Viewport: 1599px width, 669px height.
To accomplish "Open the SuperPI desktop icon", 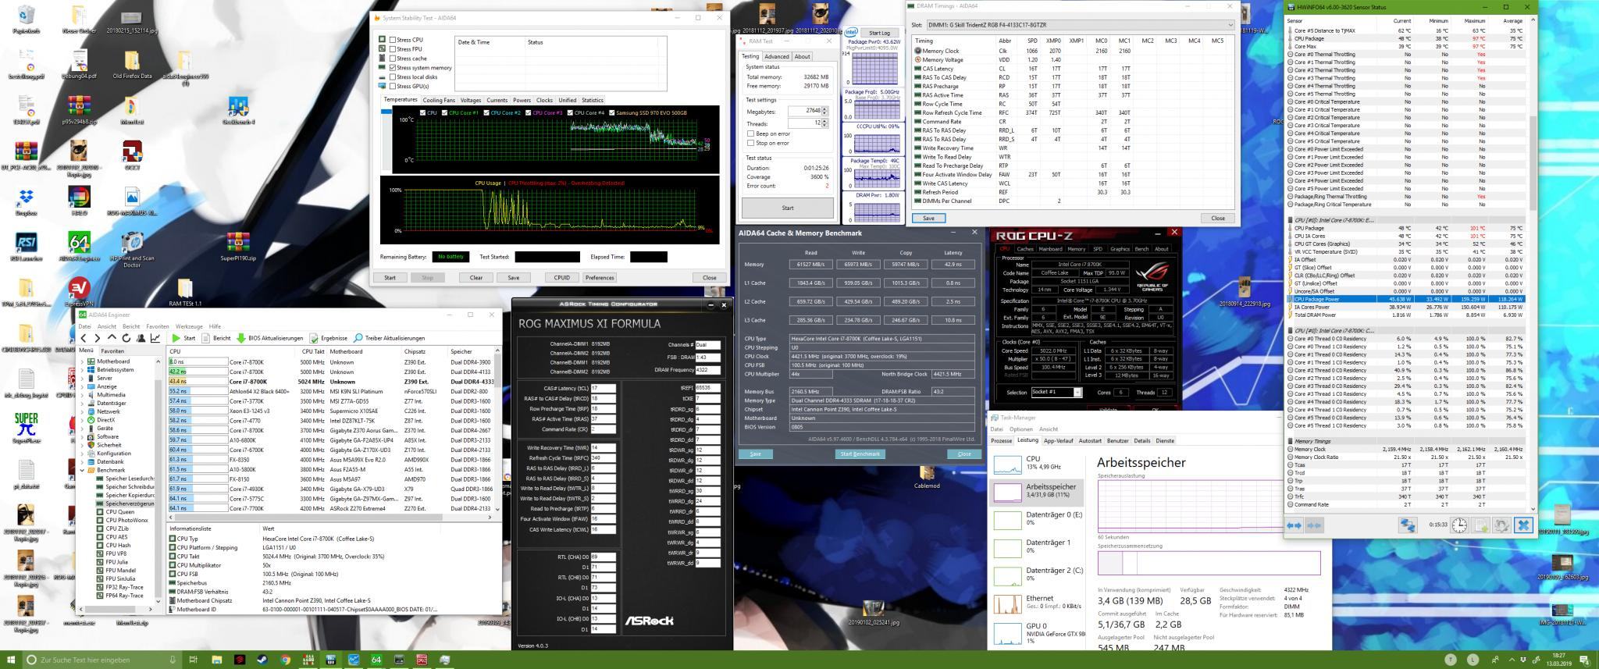I will click(26, 428).
